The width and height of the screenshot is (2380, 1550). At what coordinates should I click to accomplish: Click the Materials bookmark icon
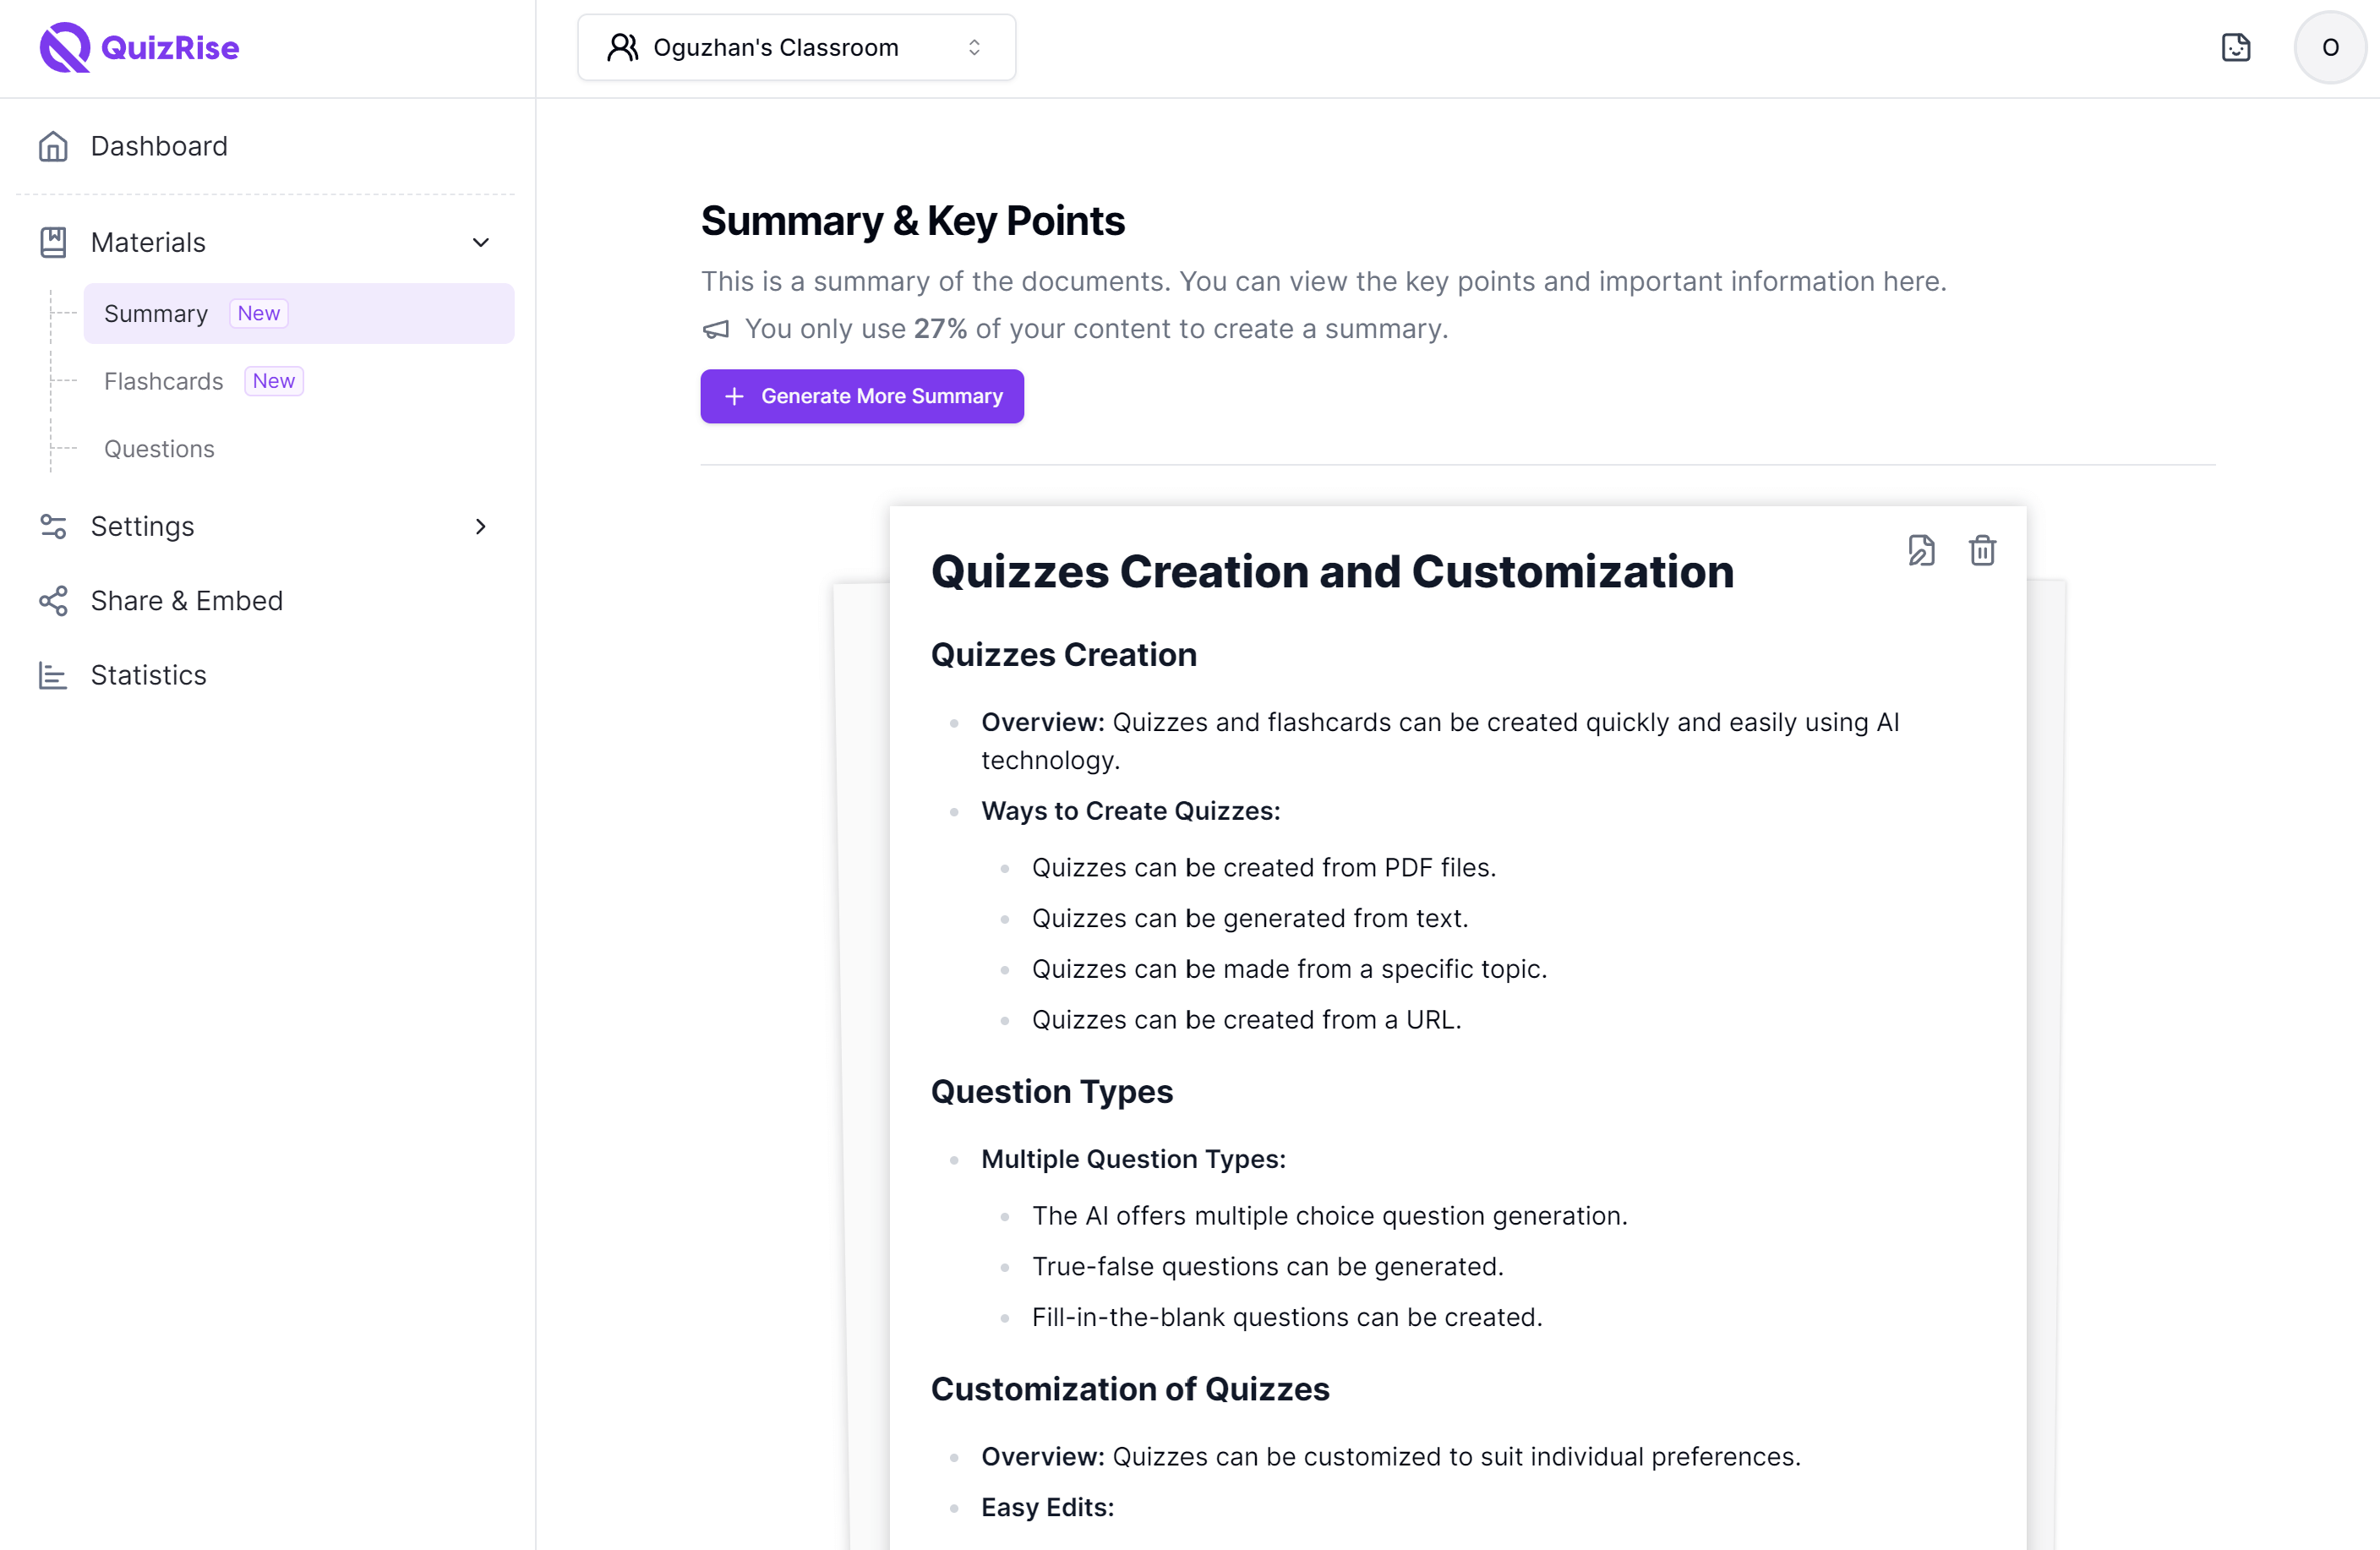click(x=53, y=242)
